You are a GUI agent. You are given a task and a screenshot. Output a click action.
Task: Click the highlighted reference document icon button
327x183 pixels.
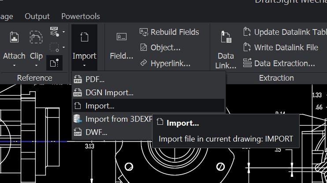click(54, 63)
